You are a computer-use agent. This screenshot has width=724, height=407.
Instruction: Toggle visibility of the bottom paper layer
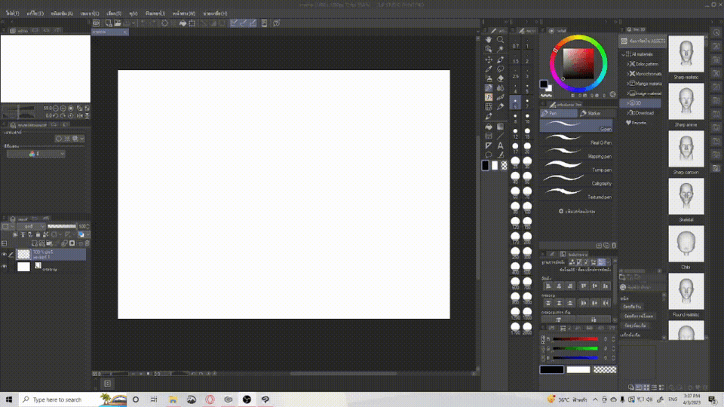4,267
